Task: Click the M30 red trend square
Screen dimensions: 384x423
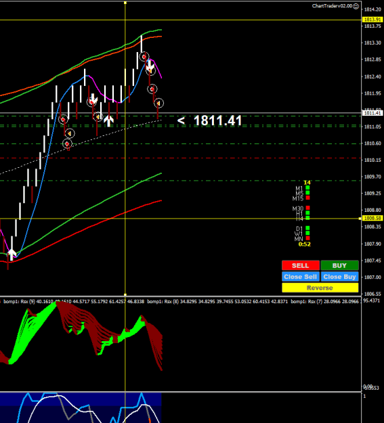Action: point(307,208)
